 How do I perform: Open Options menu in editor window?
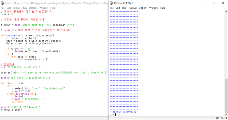tap(33, 8)
